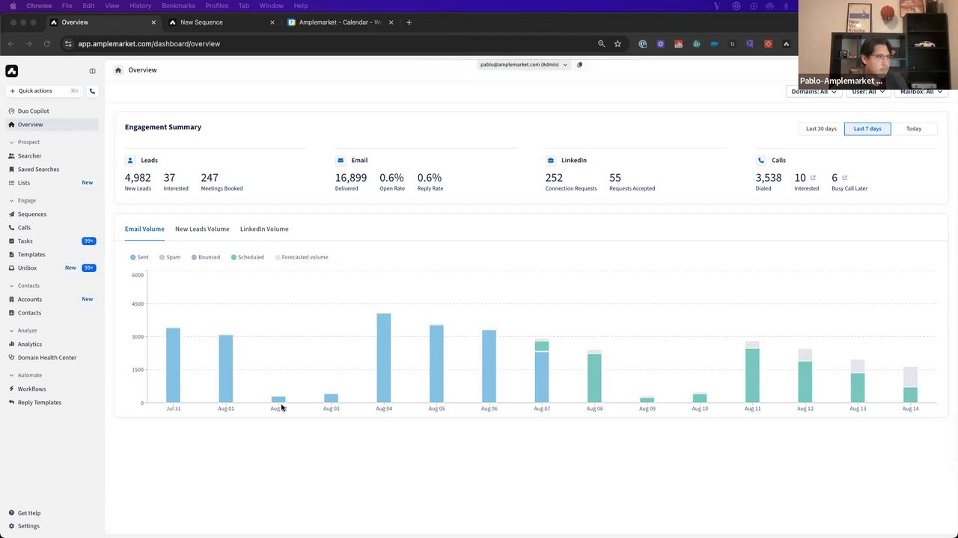Open the Bookmarks menu in the menu bar
This screenshot has height=538, width=958.
pyautogui.click(x=178, y=6)
